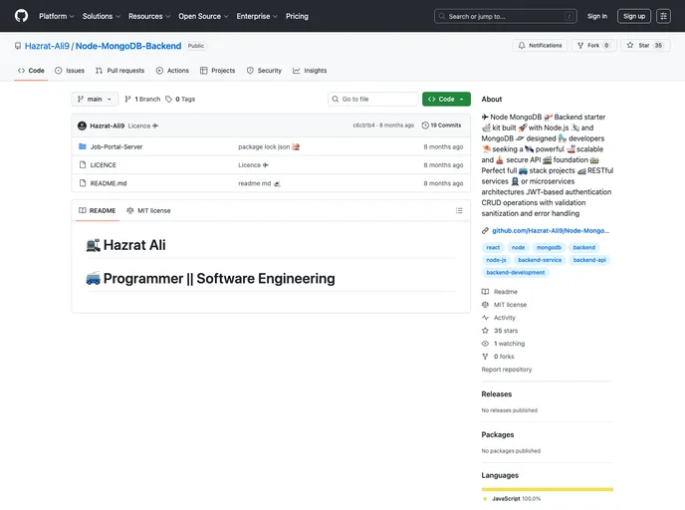Expand the Open Source menu
This screenshot has width=685, height=510.
click(x=203, y=16)
